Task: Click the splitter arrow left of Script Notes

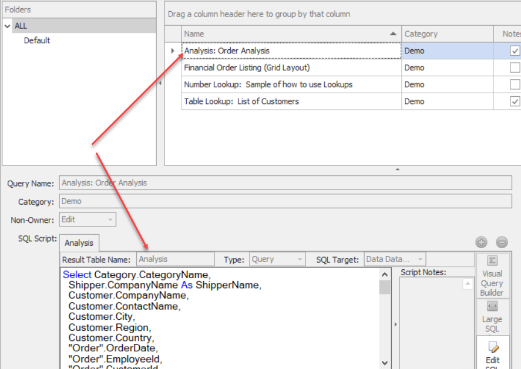Action: (395, 324)
